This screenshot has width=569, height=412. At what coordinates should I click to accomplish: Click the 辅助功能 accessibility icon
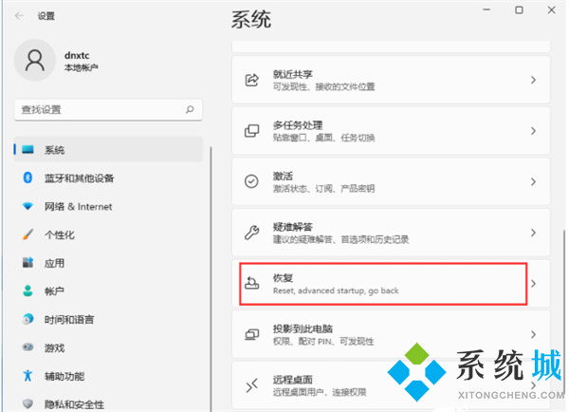[x=28, y=376]
